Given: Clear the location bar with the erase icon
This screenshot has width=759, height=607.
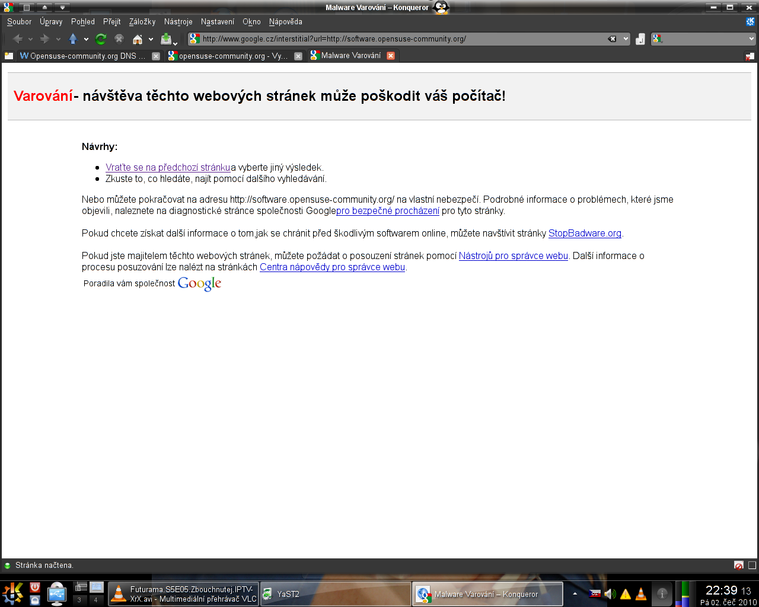Looking at the screenshot, I should 612,39.
